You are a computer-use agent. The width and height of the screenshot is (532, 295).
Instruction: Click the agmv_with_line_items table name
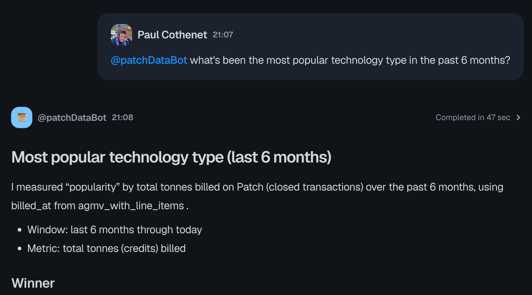coord(131,206)
